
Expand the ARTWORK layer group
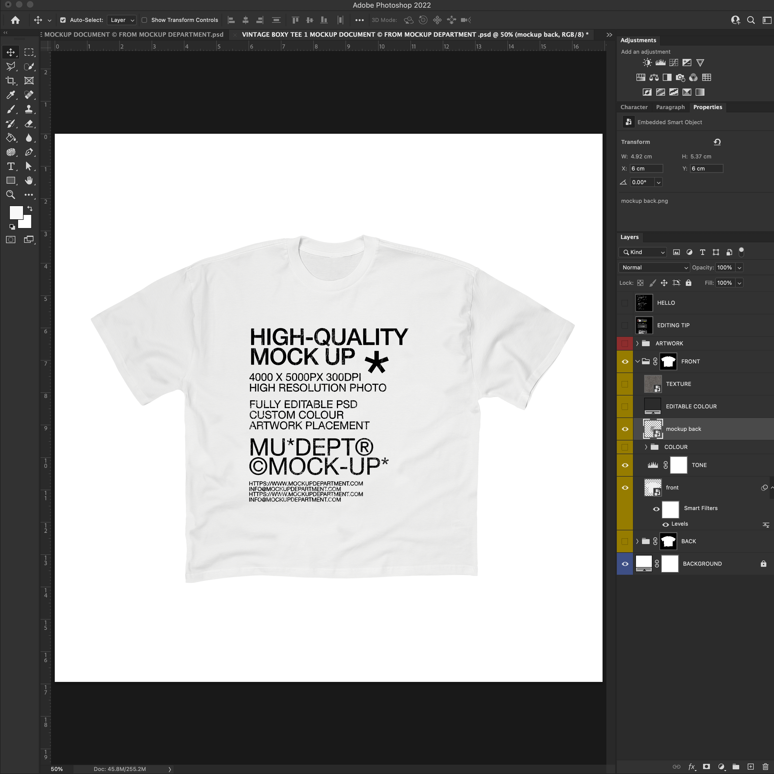[637, 343]
